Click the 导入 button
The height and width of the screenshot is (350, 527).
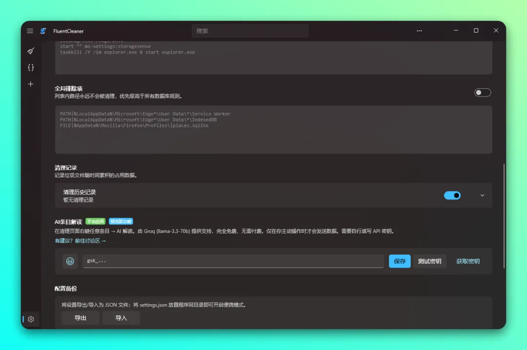[x=121, y=318]
